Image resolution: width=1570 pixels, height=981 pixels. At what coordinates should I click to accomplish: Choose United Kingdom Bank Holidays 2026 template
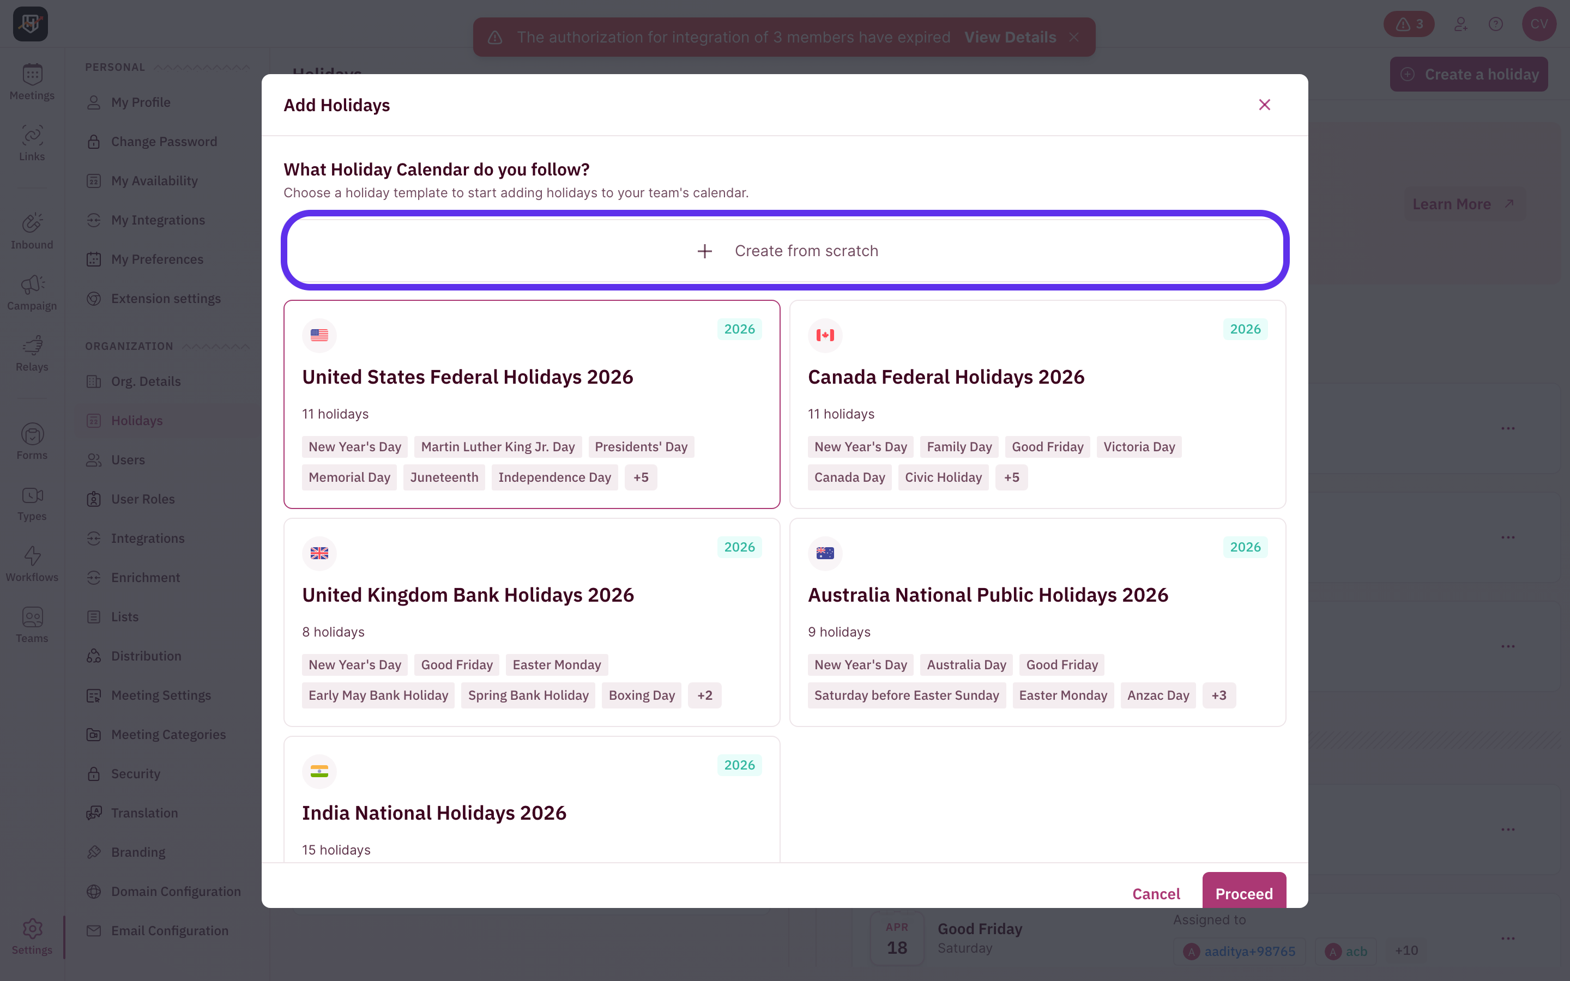[x=532, y=595]
